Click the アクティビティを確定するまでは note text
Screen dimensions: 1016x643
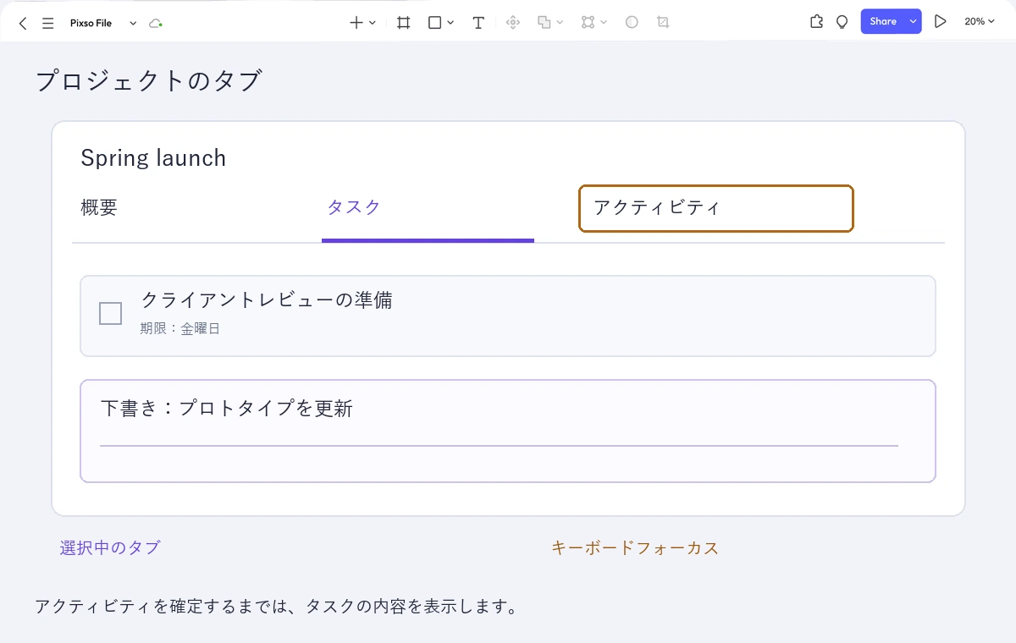pyautogui.click(x=276, y=607)
